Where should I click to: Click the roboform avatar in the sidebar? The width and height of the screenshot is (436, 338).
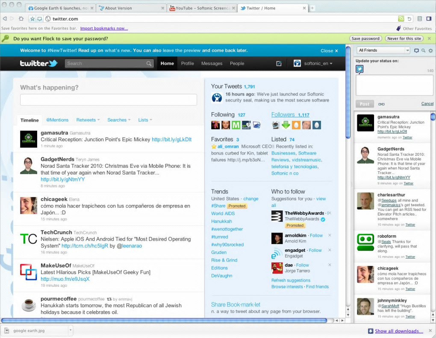point(365,242)
